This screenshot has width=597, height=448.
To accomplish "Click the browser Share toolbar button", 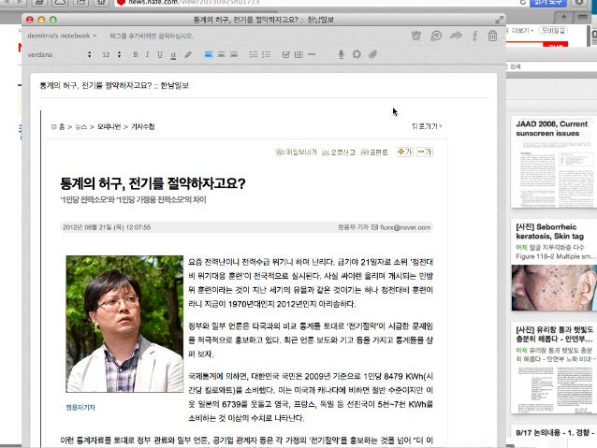I will point(81,3).
